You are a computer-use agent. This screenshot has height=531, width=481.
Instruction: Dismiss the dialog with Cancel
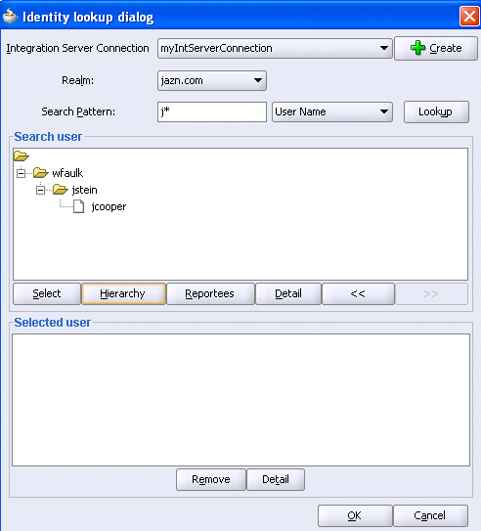pos(430,516)
